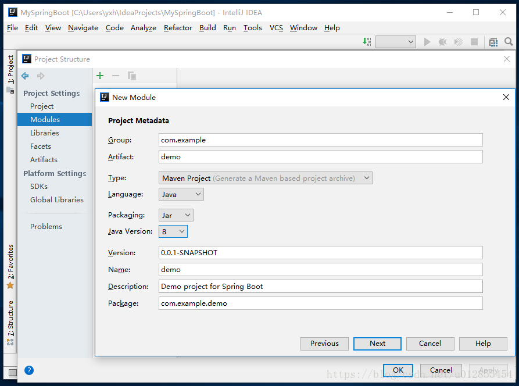The image size is (519, 386).
Task: Click the Help button in New Module
Action: click(483, 344)
